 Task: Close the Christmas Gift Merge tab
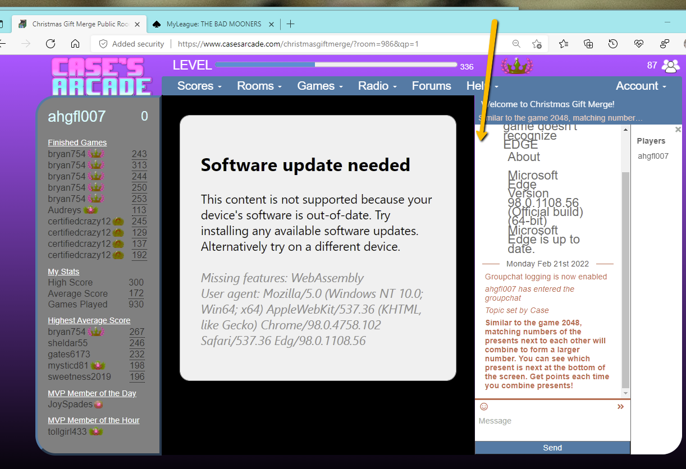(138, 24)
